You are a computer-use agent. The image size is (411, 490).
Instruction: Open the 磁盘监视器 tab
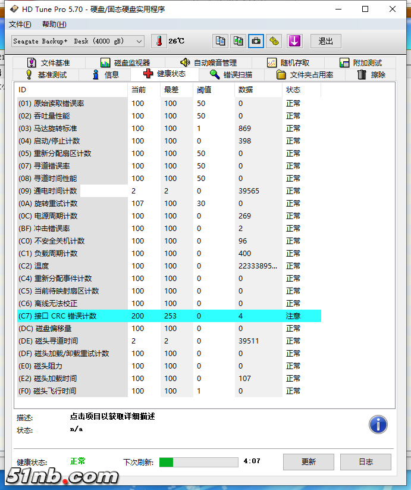click(x=125, y=63)
